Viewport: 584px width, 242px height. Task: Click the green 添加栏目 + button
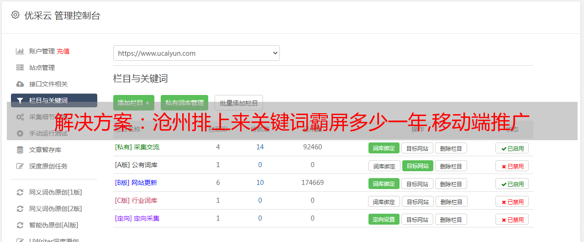(x=134, y=103)
